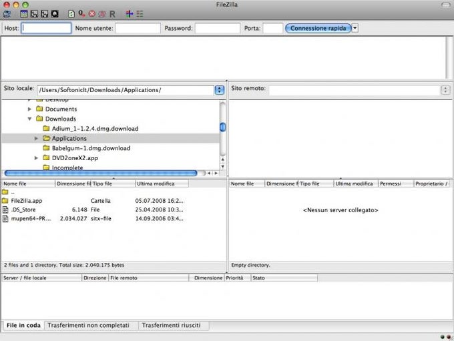The height and width of the screenshot is (341, 454).
Task: Click the disconnect from server icon
Action: 102,14
